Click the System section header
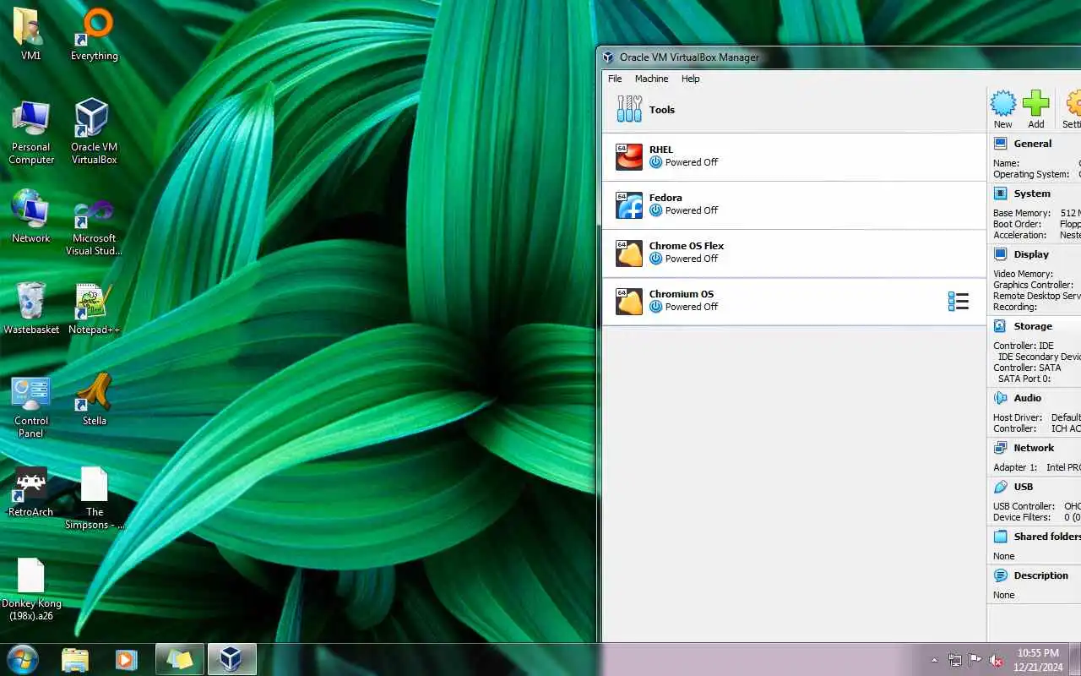Screen dimensions: 1081x676 point(1032,194)
